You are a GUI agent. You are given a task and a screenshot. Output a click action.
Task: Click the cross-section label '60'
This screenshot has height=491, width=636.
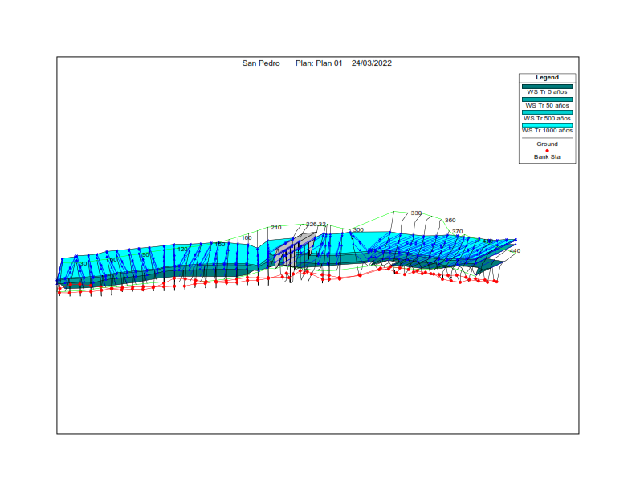(x=113, y=259)
